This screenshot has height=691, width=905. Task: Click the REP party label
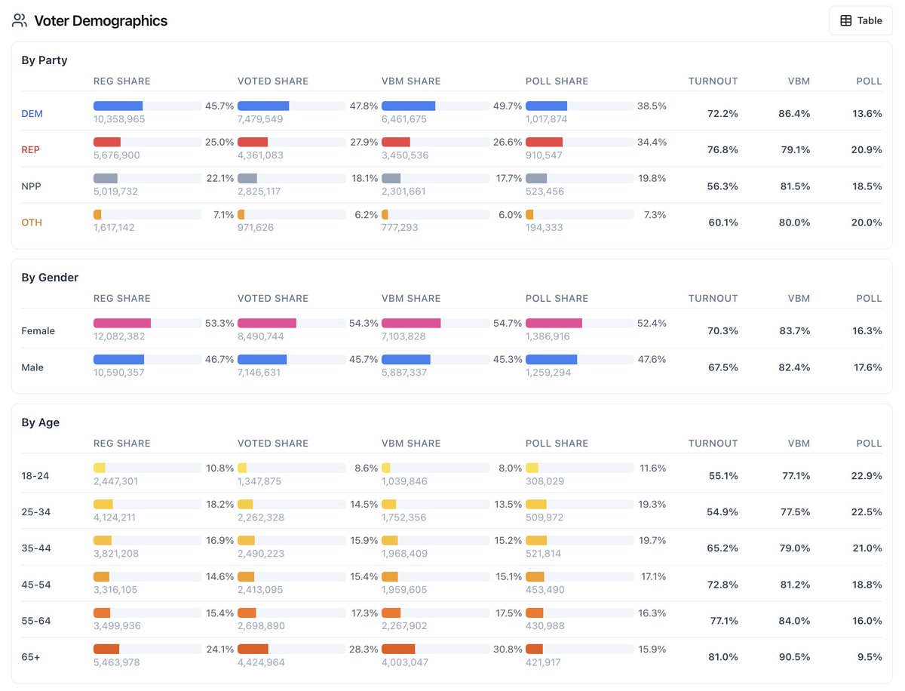[x=30, y=149]
